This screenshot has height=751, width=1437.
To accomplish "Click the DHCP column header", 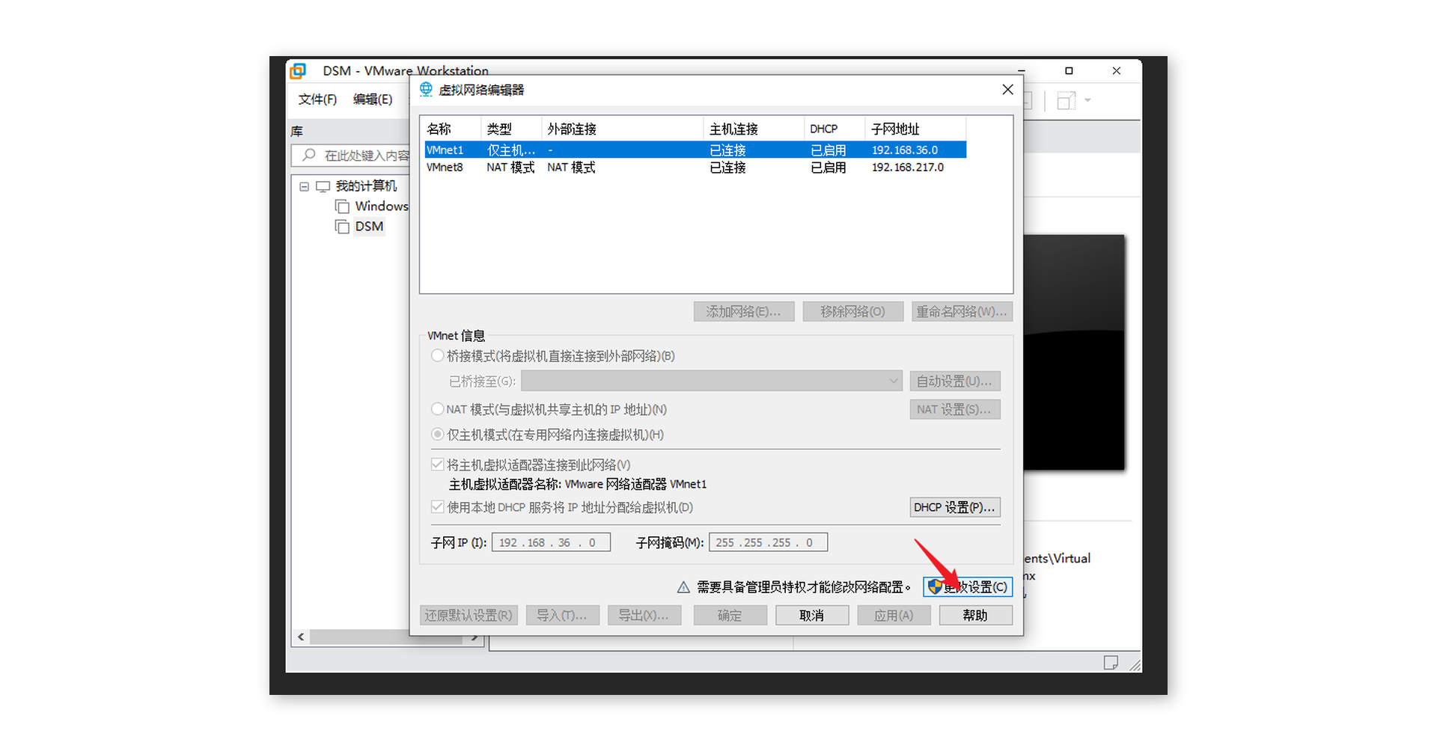I will click(835, 129).
